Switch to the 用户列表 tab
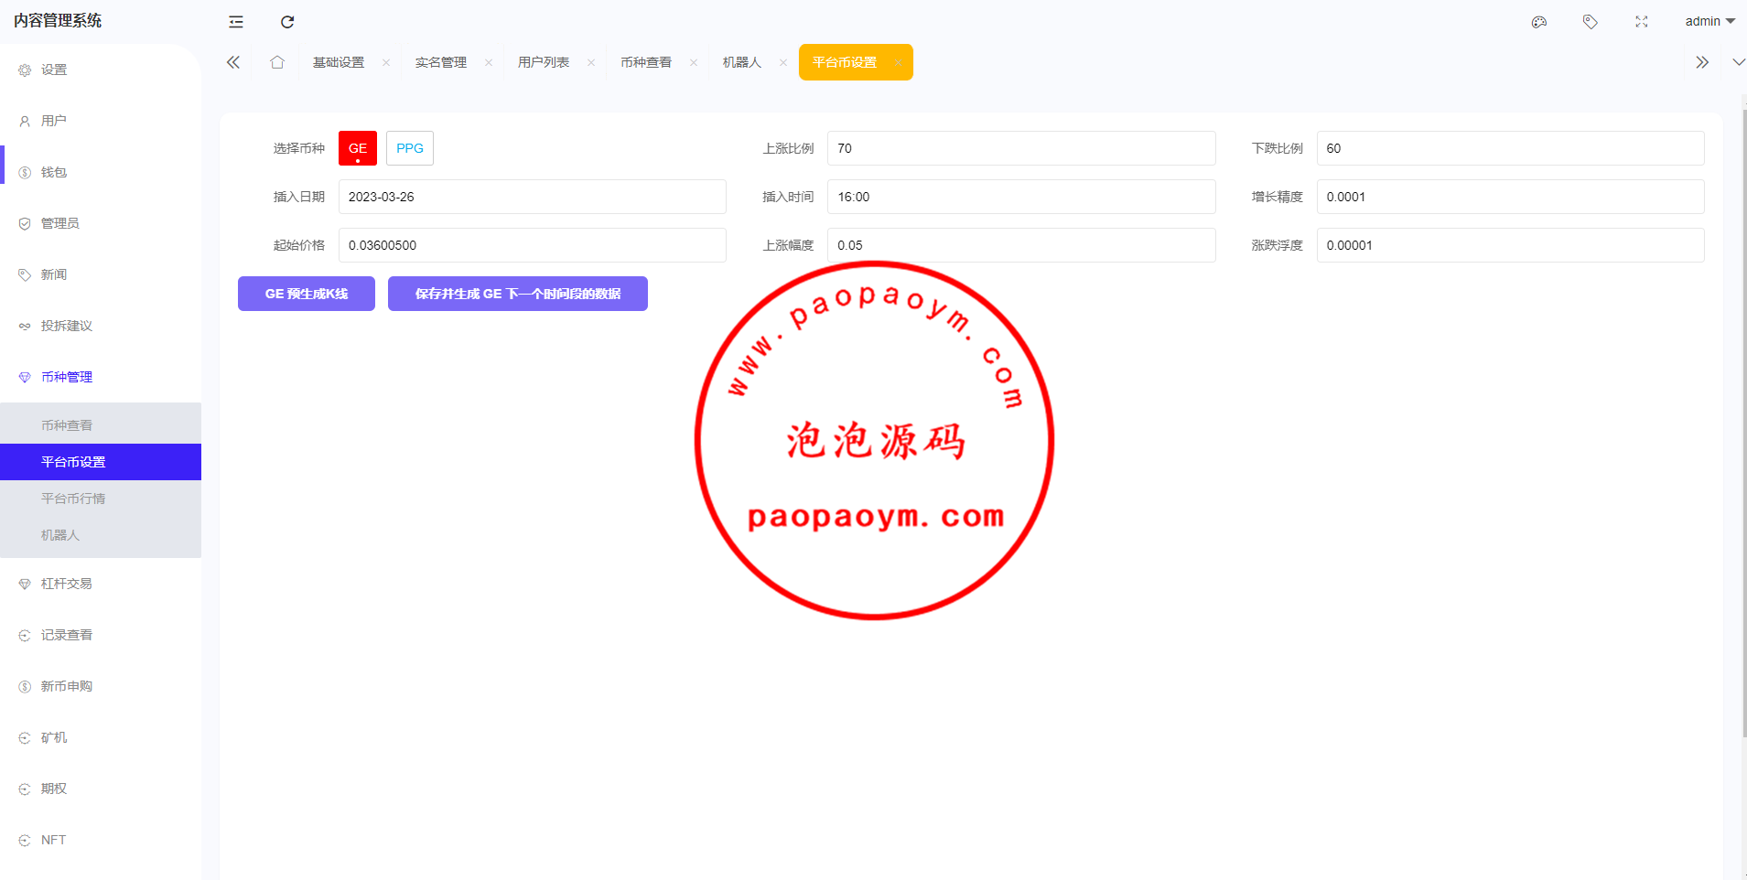Screen dimensions: 1747x880 [544, 62]
